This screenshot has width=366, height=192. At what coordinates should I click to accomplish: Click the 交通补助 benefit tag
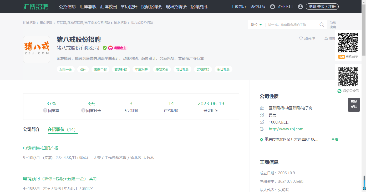121,70
